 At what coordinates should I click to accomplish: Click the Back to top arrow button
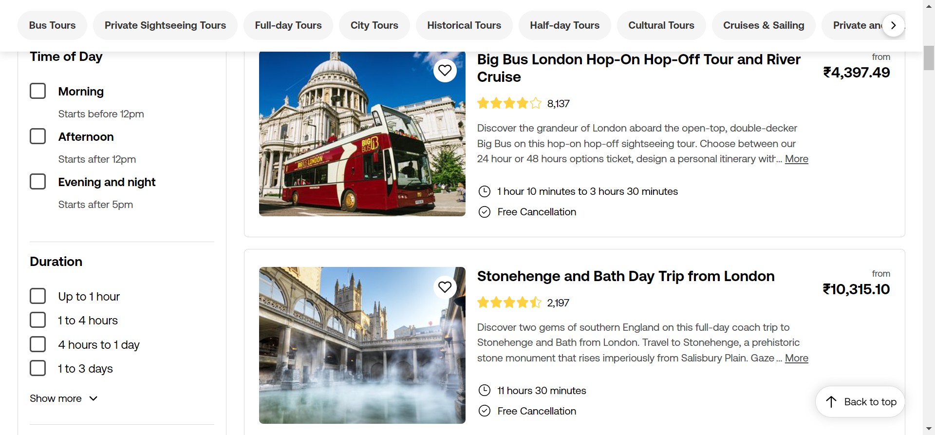(860, 402)
